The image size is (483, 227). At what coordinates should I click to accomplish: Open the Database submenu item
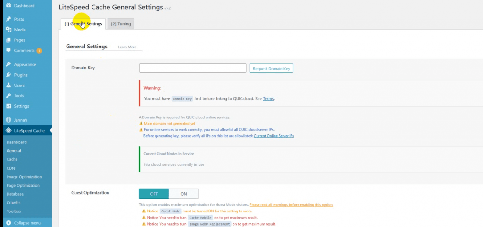click(15, 194)
